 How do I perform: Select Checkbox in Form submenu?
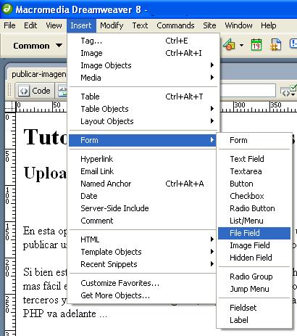click(254, 196)
